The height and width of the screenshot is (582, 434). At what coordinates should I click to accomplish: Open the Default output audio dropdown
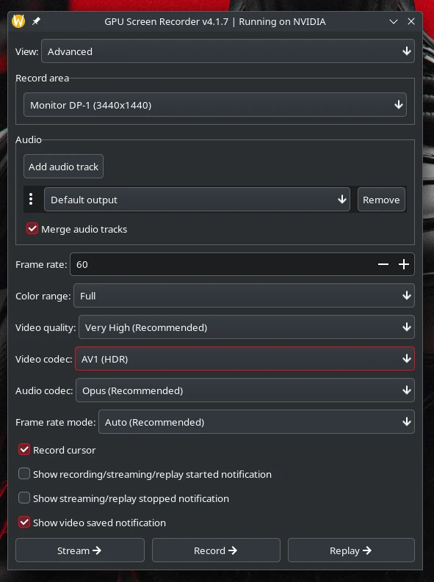pos(197,200)
